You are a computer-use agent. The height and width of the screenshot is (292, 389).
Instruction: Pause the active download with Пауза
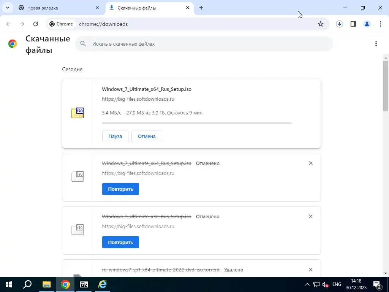[x=115, y=136]
